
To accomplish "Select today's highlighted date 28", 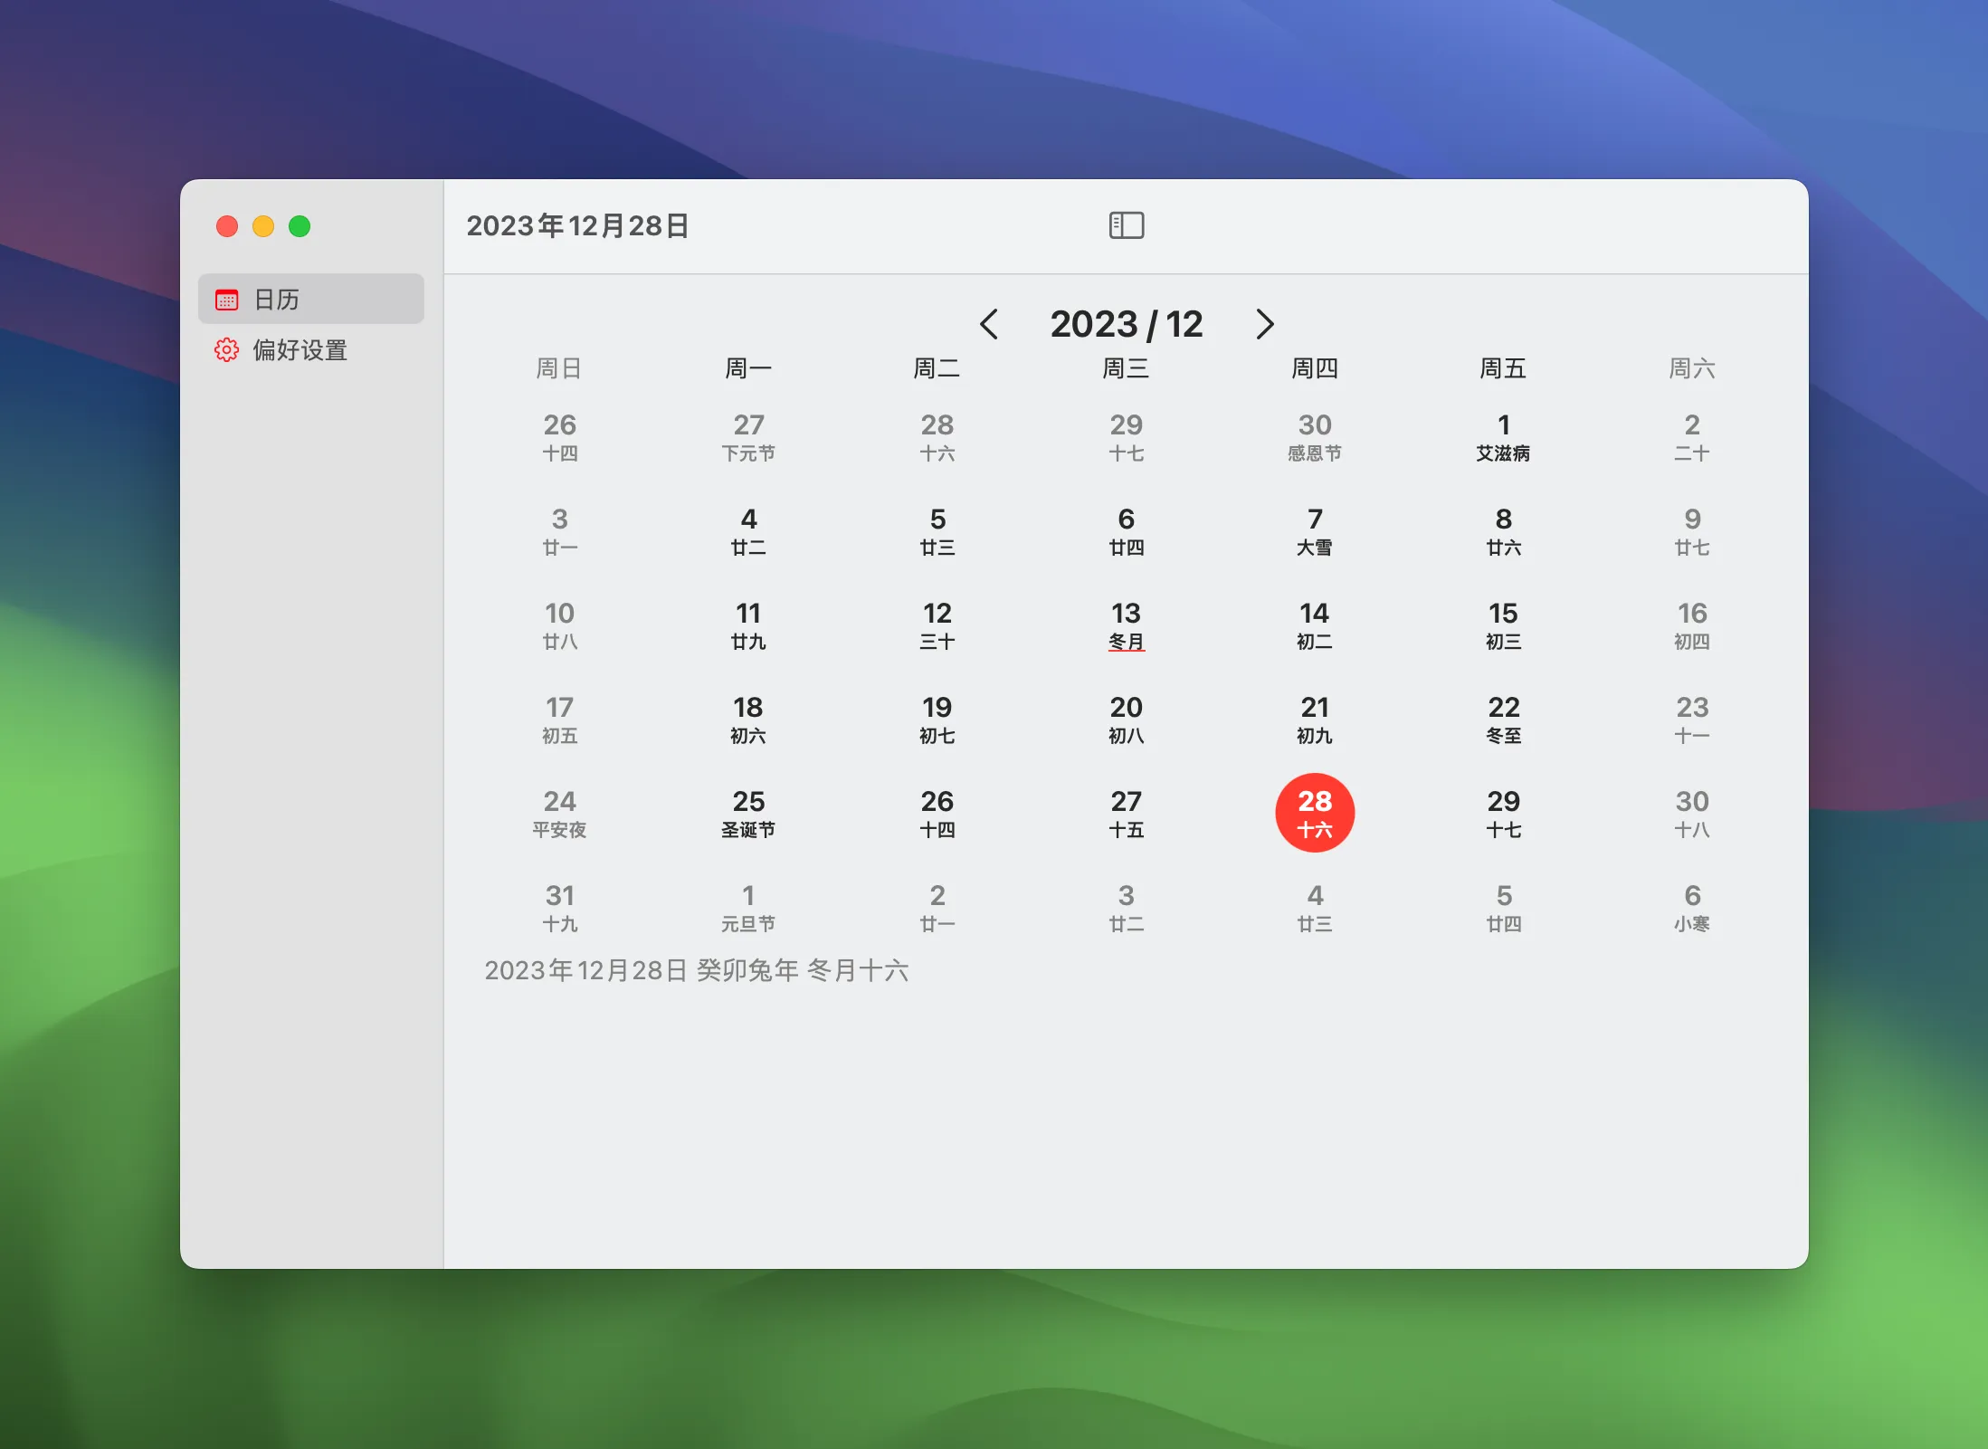I will 1314,812.
